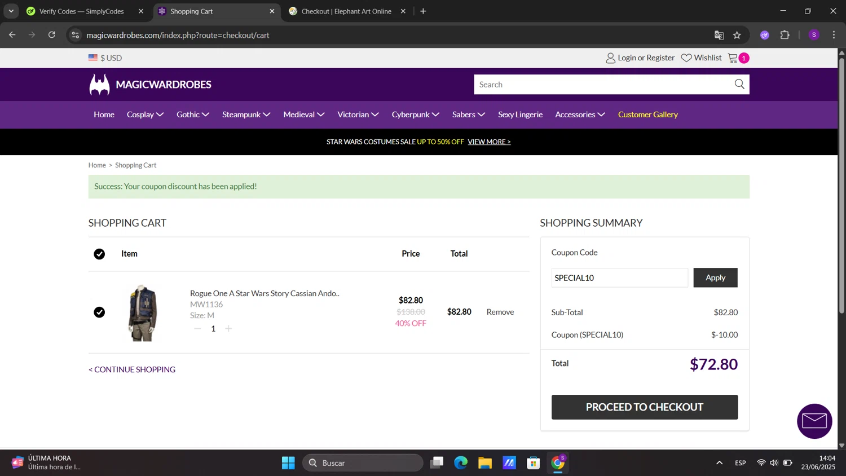The width and height of the screenshot is (846, 476).
Task: Expand the Sabers menu
Action: [468, 114]
